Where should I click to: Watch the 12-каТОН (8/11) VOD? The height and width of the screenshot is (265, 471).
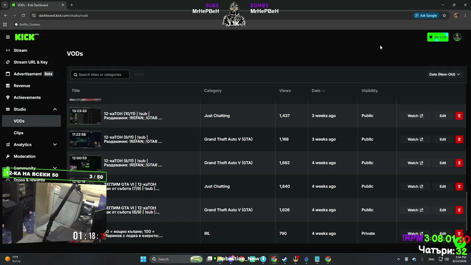pos(415,163)
